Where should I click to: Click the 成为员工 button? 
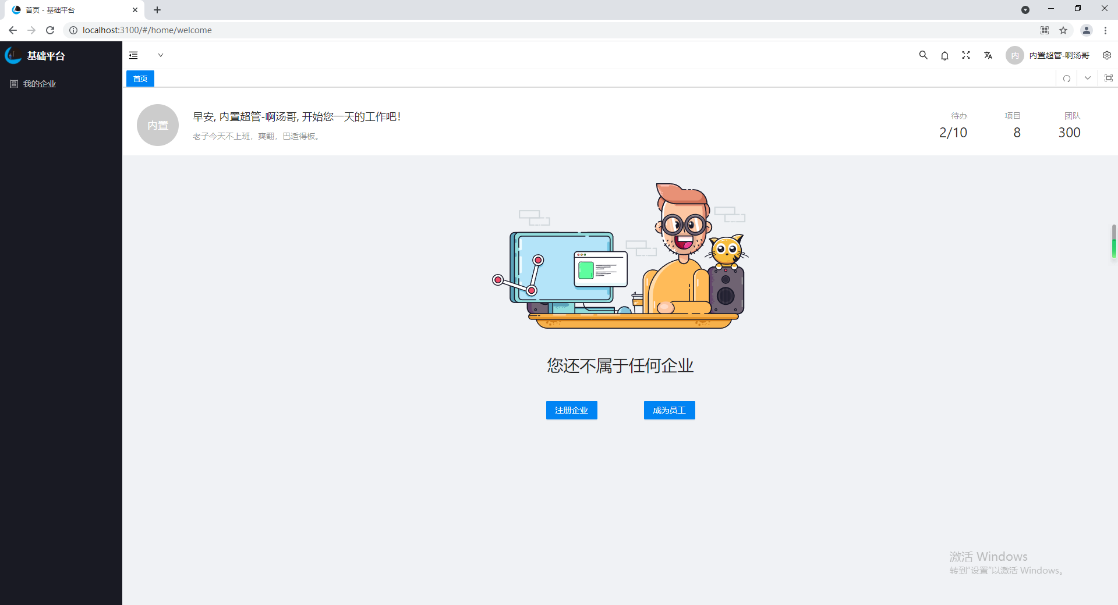[669, 410]
